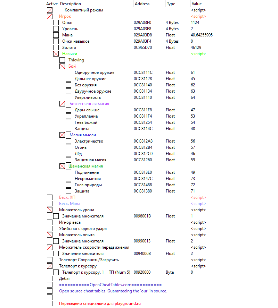This screenshot has width=278, height=308.
Task: Select the OpenCheatTables.com separator line
Action: pyautogui.click(x=111, y=285)
